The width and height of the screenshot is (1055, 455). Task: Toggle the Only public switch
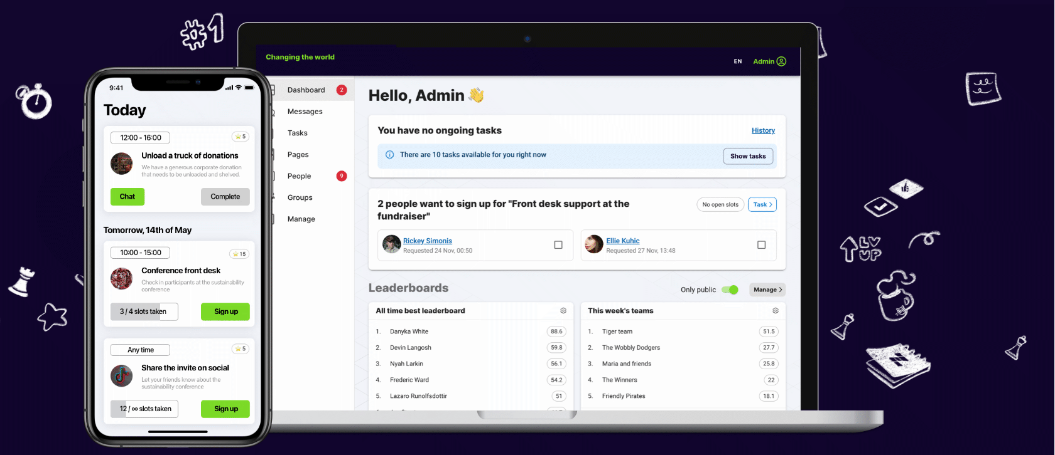pyautogui.click(x=730, y=290)
